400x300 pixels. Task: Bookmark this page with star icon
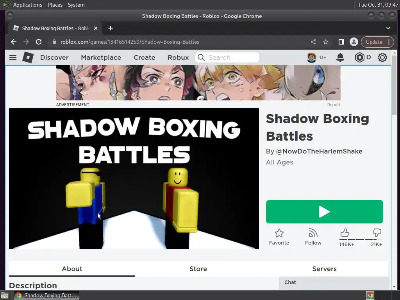(x=326, y=42)
